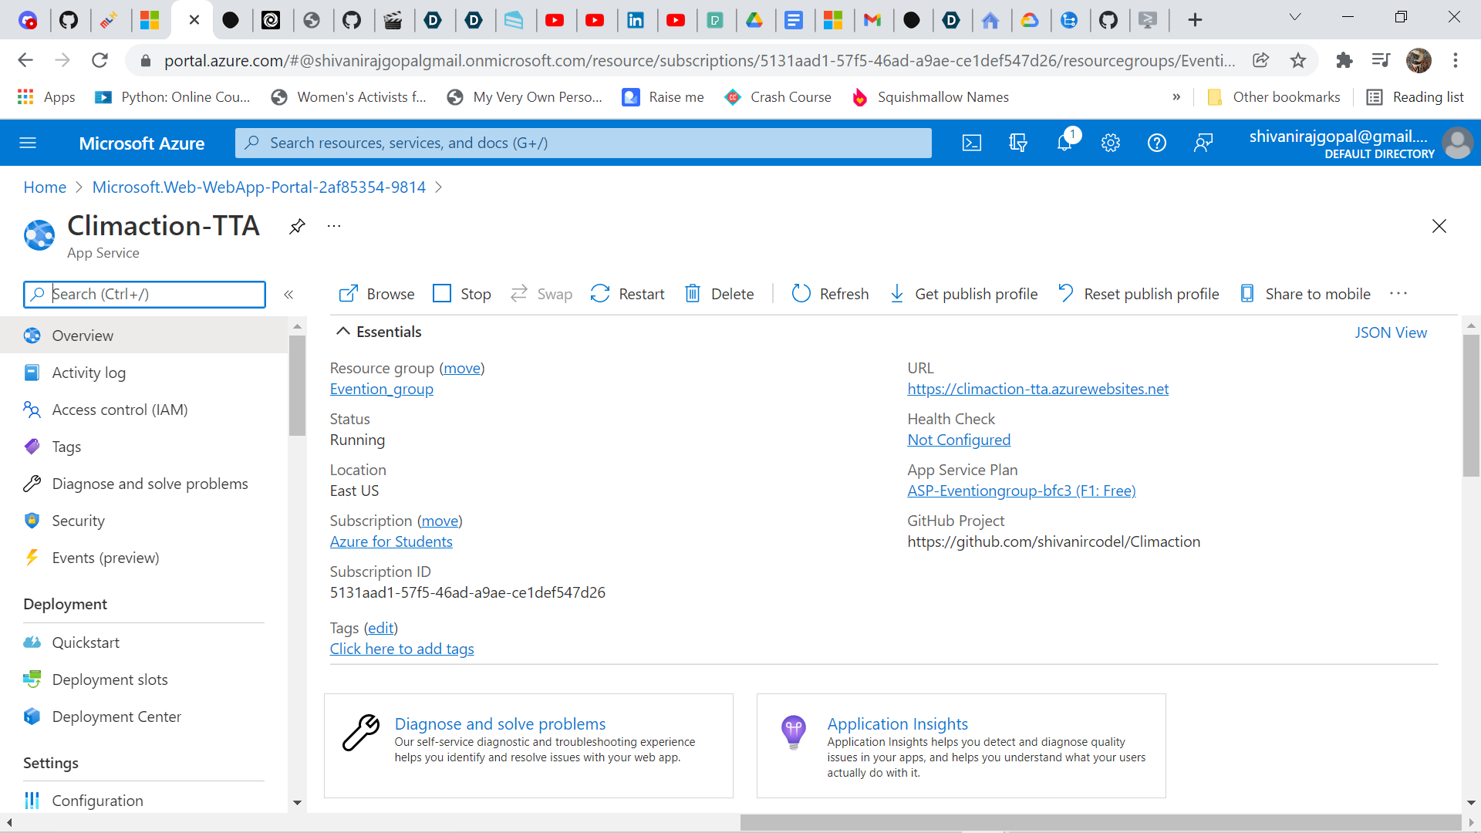Click the JSON View link
This screenshot has width=1481, height=833.
tap(1391, 332)
